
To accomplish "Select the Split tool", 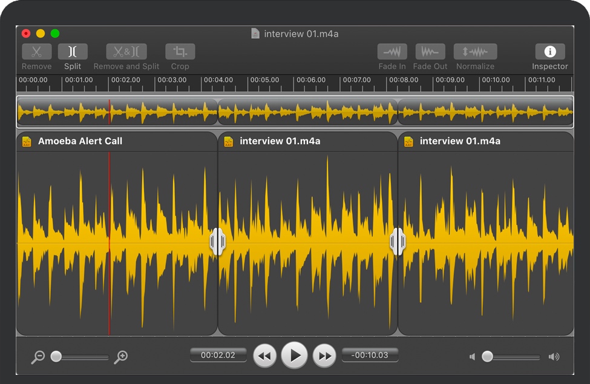I will coord(73,52).
